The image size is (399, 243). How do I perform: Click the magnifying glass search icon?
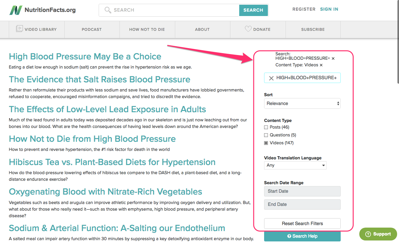[108, 10]
